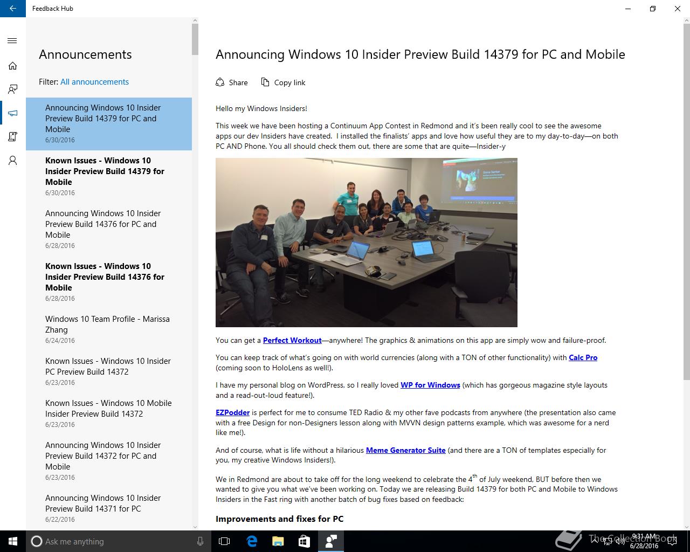Open File Explorer from taskbar
690x552 pixels.
[x=278, y=541]
